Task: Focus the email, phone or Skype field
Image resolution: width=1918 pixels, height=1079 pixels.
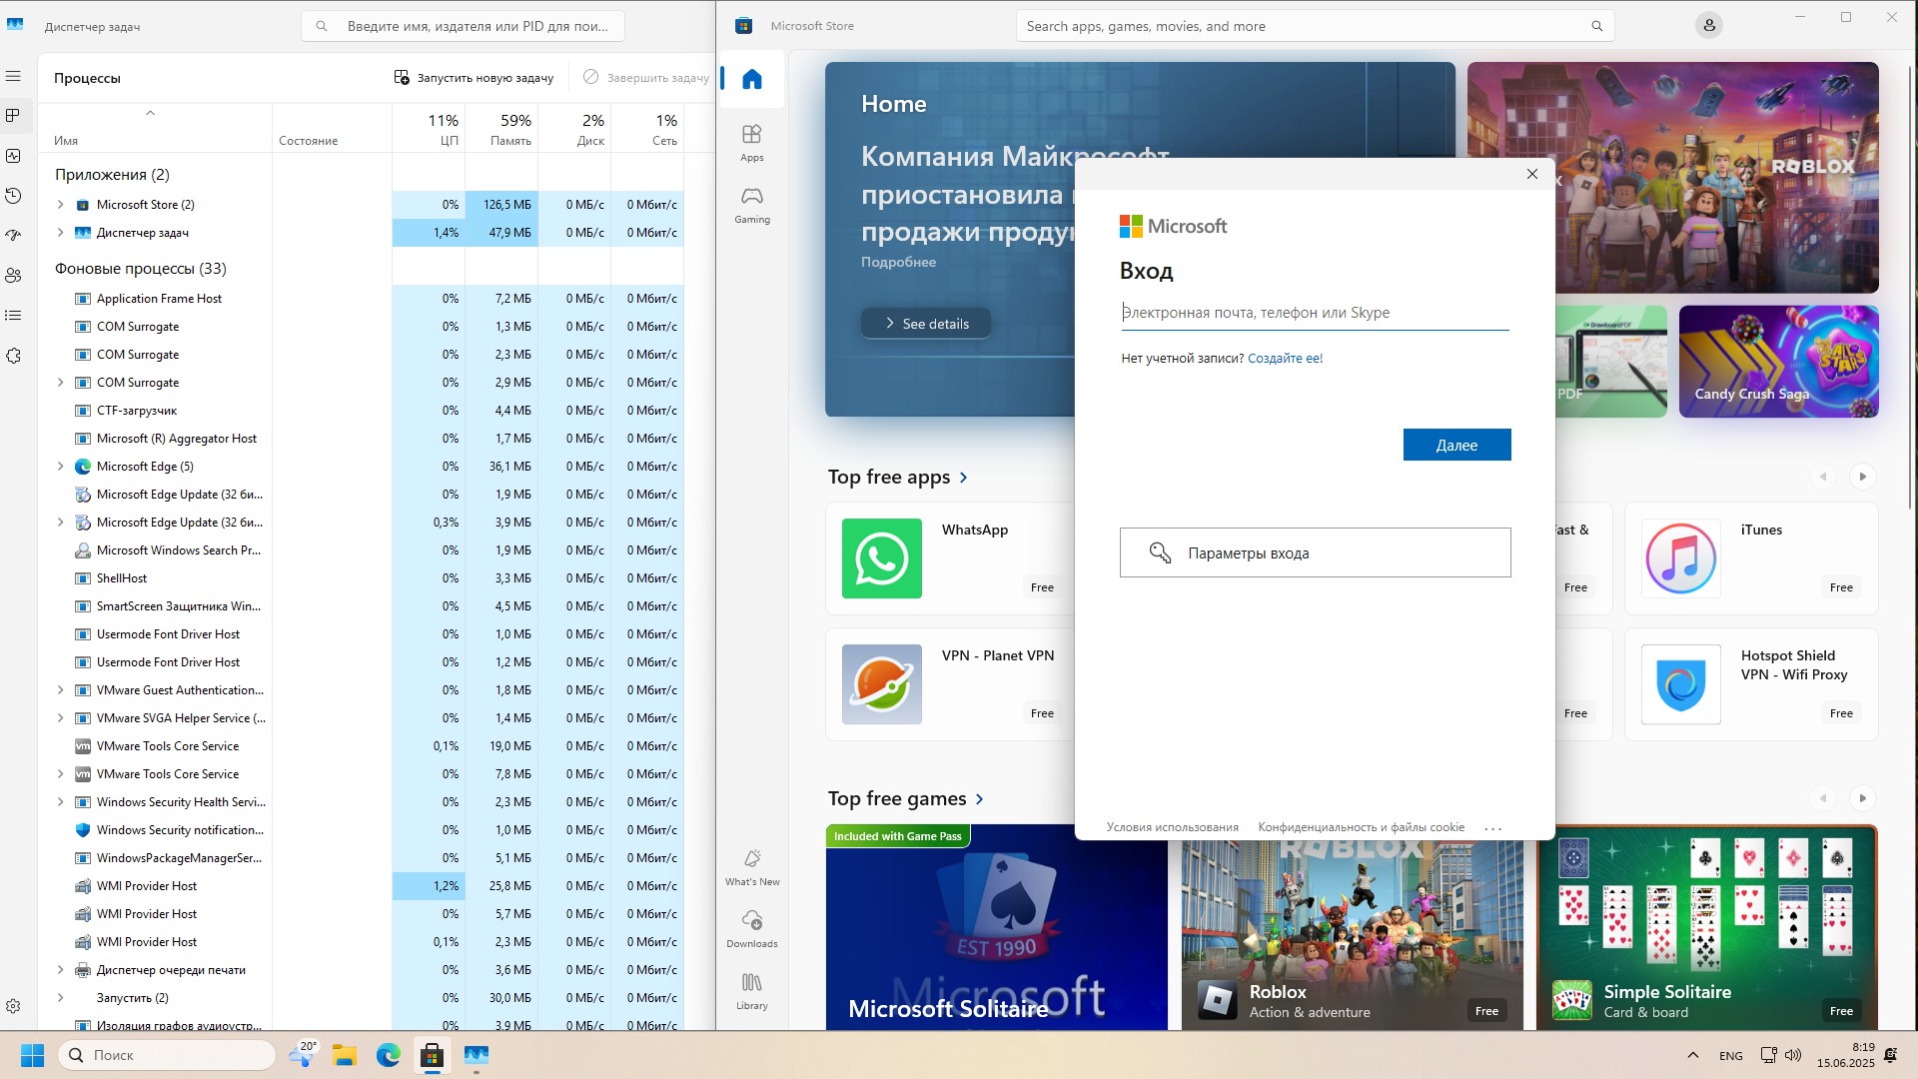Action: click(1315, 313)
